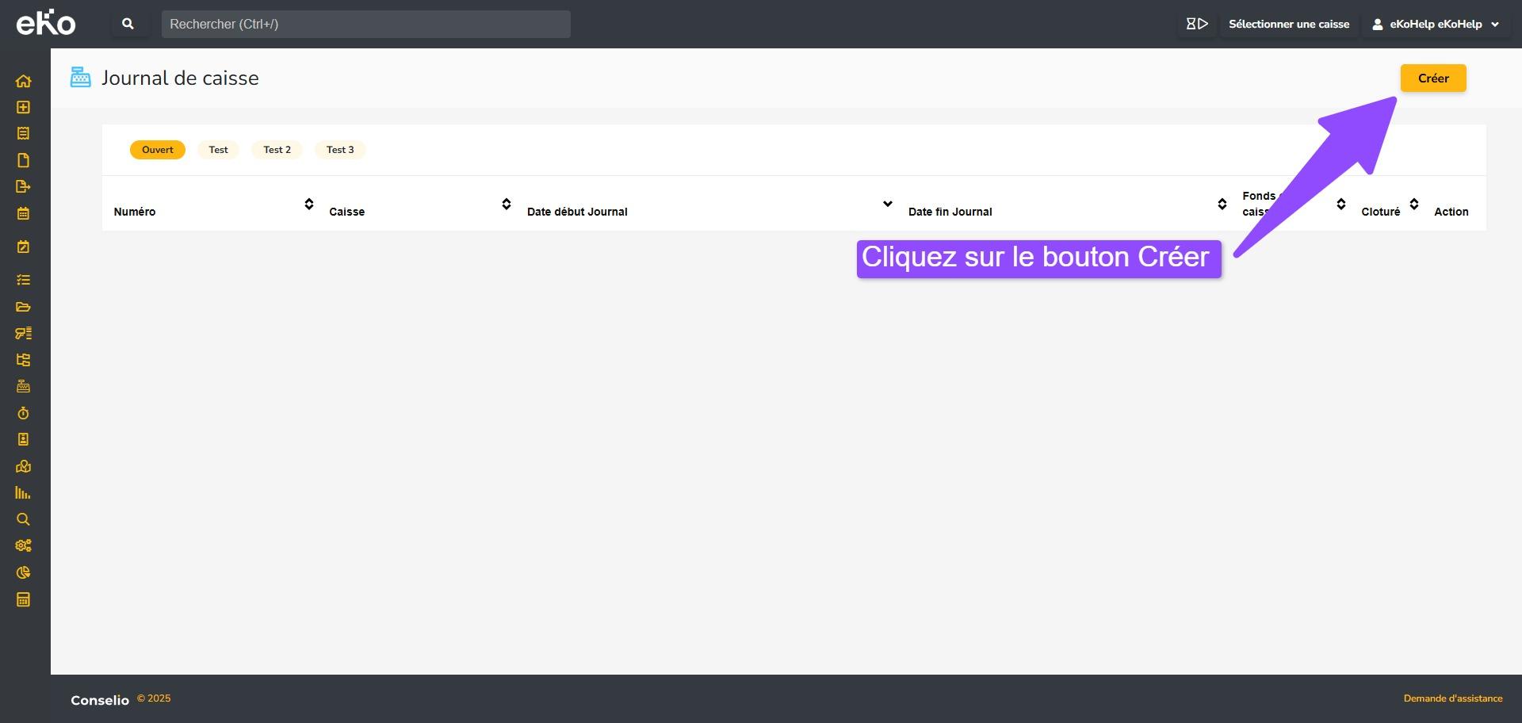Select the Ouvert filter tab
This screenshot has height=723, width=1522.
(x=157, y=150)
